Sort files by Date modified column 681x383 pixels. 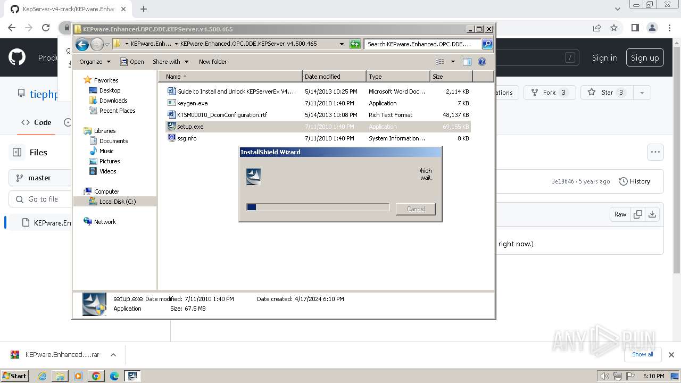click(x=334, y=77)
